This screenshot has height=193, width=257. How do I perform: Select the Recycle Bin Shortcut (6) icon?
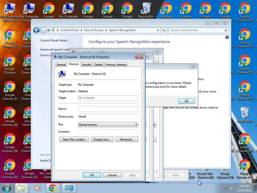(206, 175)
